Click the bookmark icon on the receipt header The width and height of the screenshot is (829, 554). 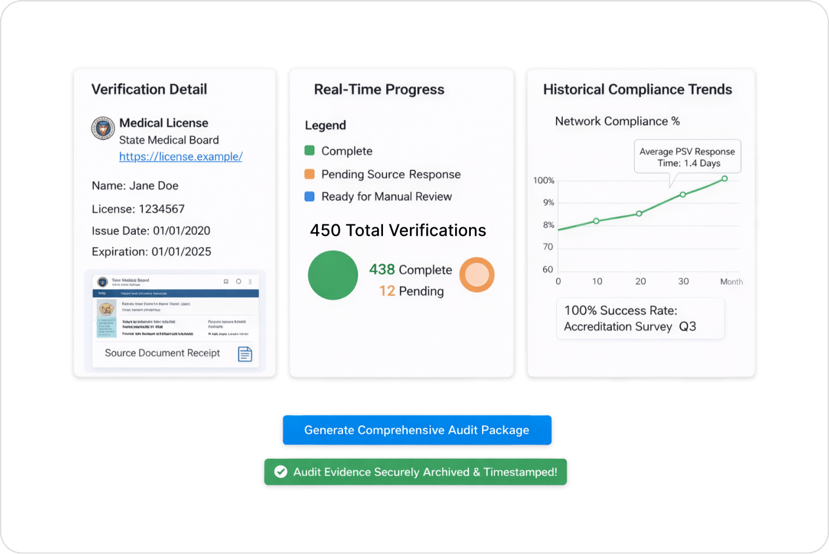[x=226, y=281]
